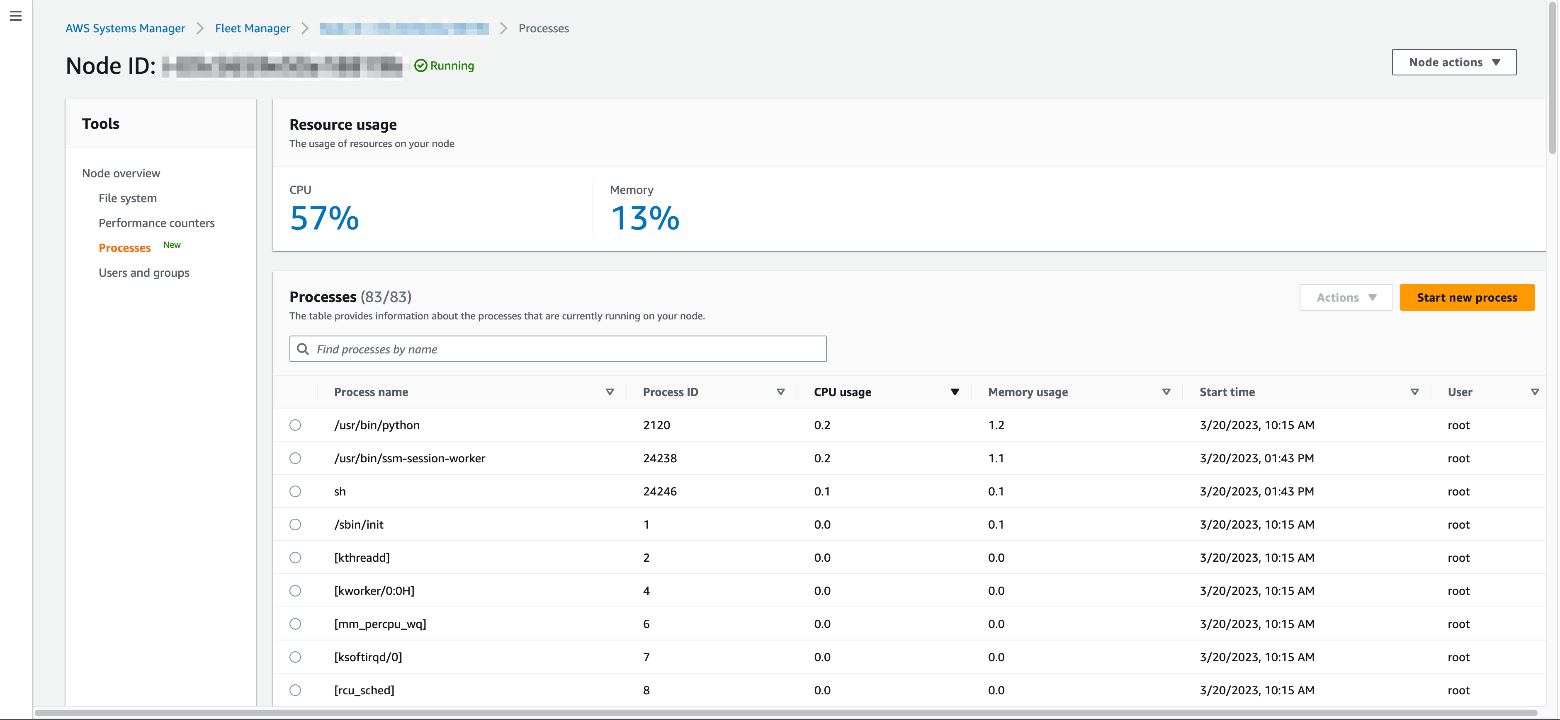Click the Process ID sort arrow icon
Screen dimensions: 1560x720
click(x=780, y=392)
